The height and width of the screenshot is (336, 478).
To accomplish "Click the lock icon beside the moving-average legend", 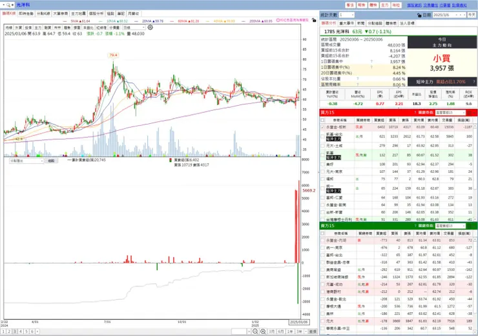I will (314, 20).
